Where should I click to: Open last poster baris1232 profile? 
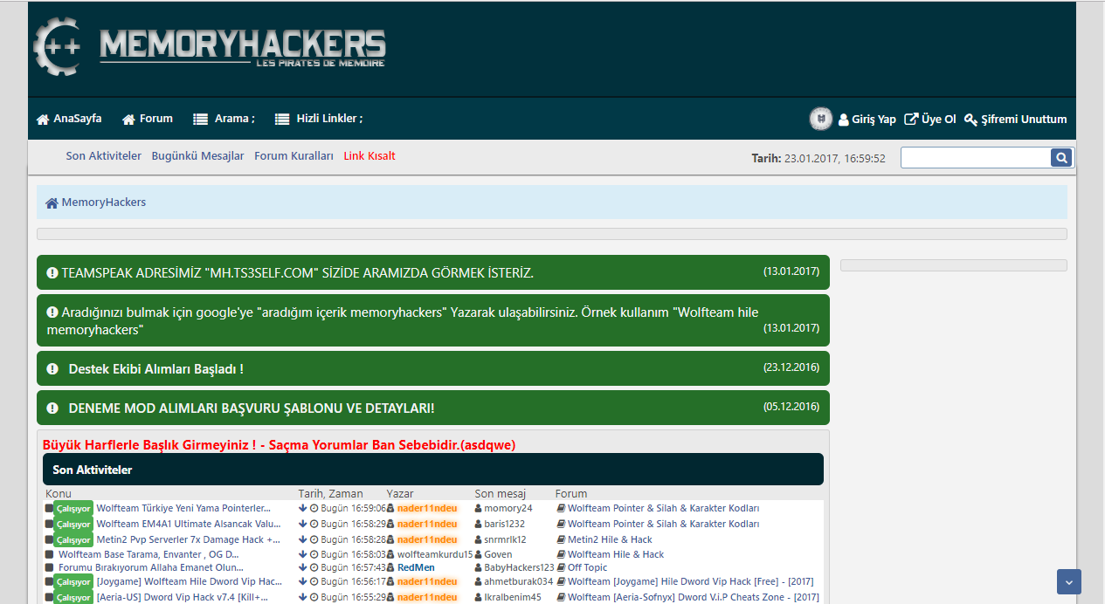point(505,524)
